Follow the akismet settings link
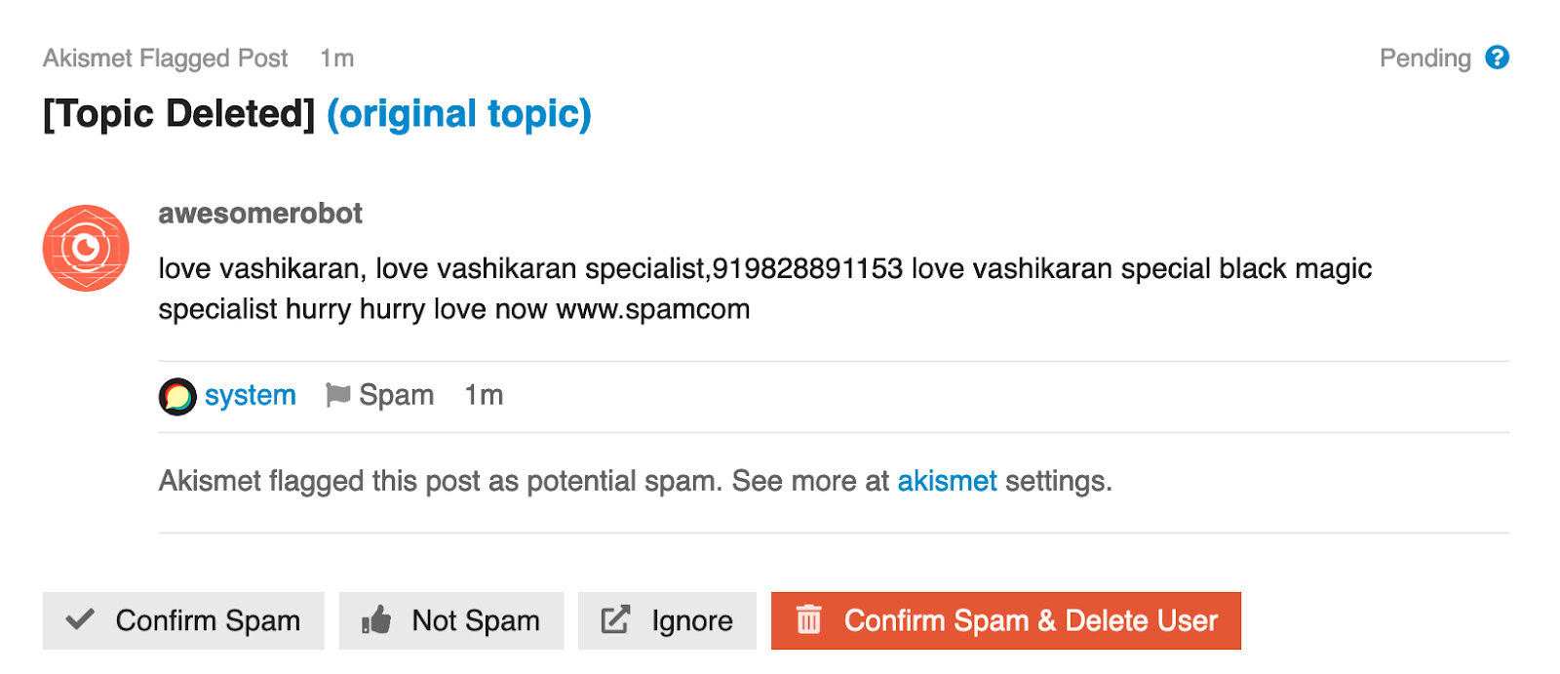 coord(947,481)
